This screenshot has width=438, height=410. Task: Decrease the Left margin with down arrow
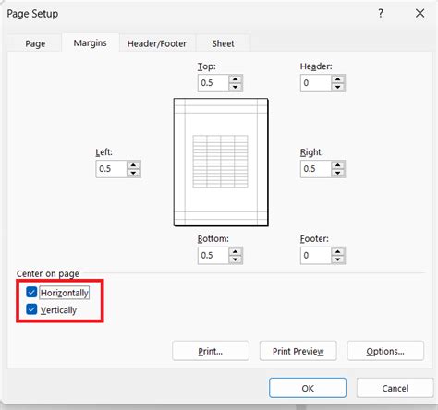pyautogui.click(x=133, y=173)
